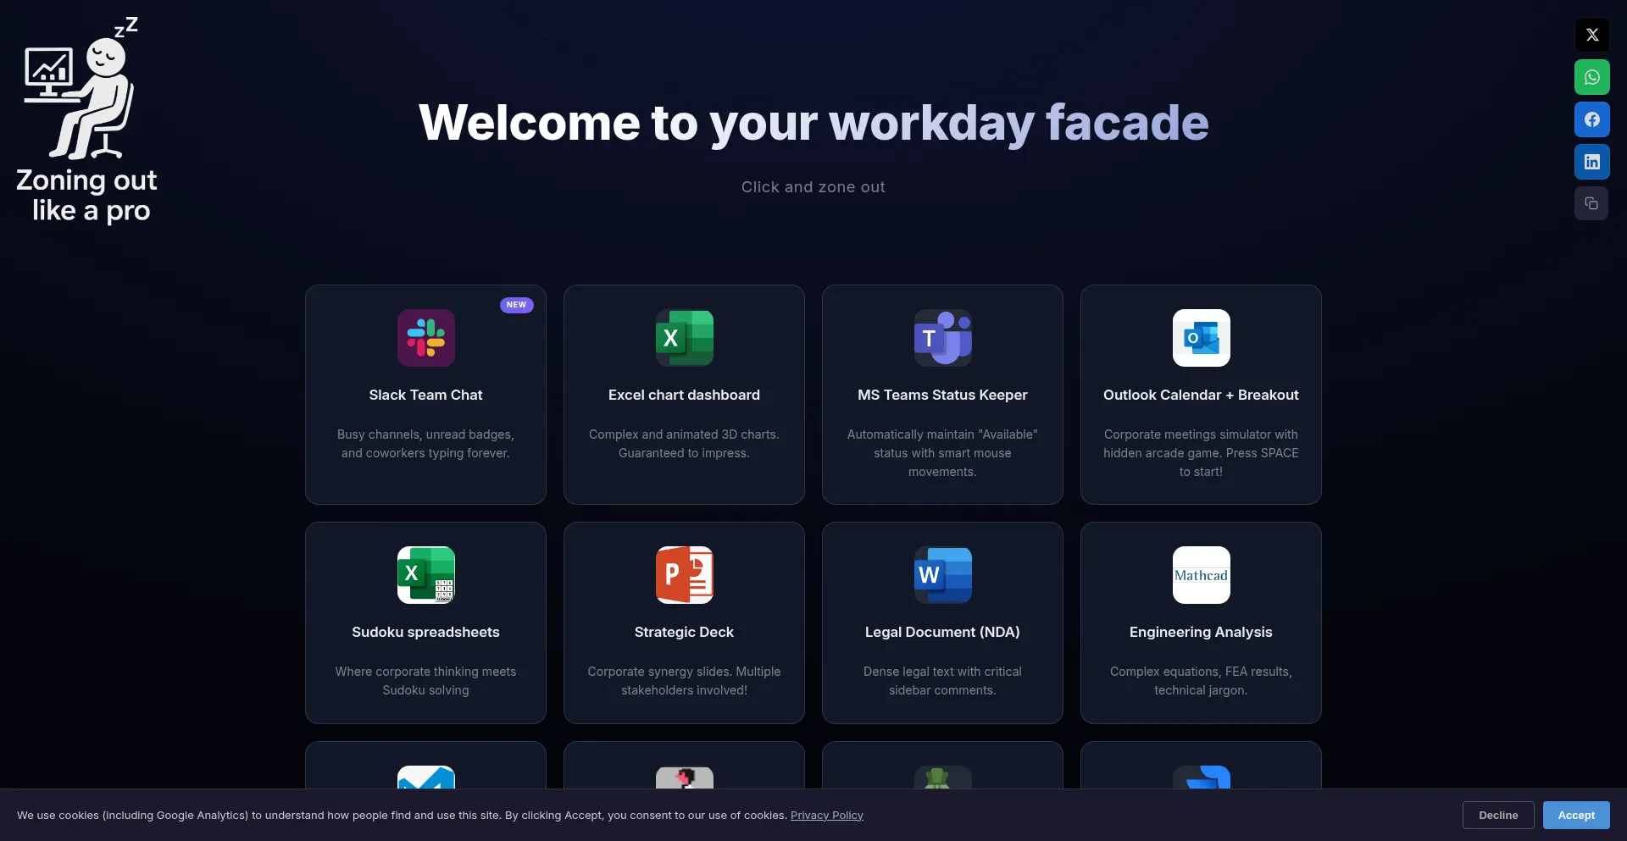Open the Privacy Policy link
1627x841 pixels.
[x=827, y=816]
